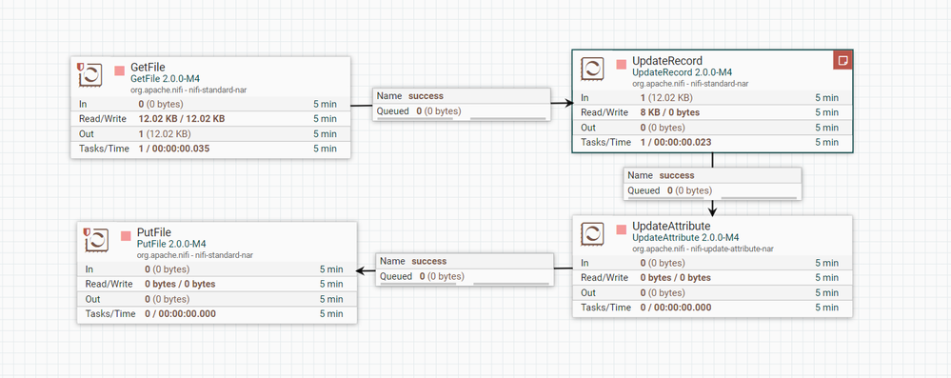Click the '5 min' label in PutFile's In row
Viewport: 951px width, 378px height.
pyautogui.click(x=331, y=269)
